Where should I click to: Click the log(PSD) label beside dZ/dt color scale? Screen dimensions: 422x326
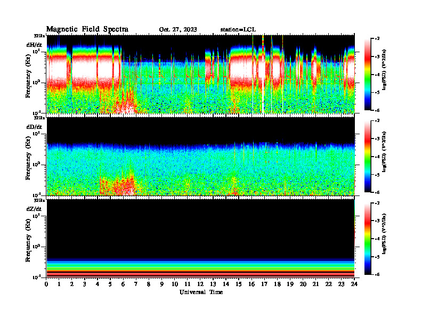click(384, 234)
